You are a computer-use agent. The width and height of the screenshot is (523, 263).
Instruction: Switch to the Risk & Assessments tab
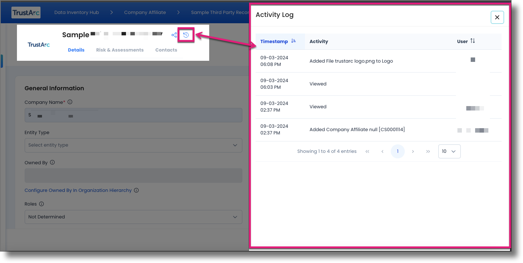pos(120,50)
